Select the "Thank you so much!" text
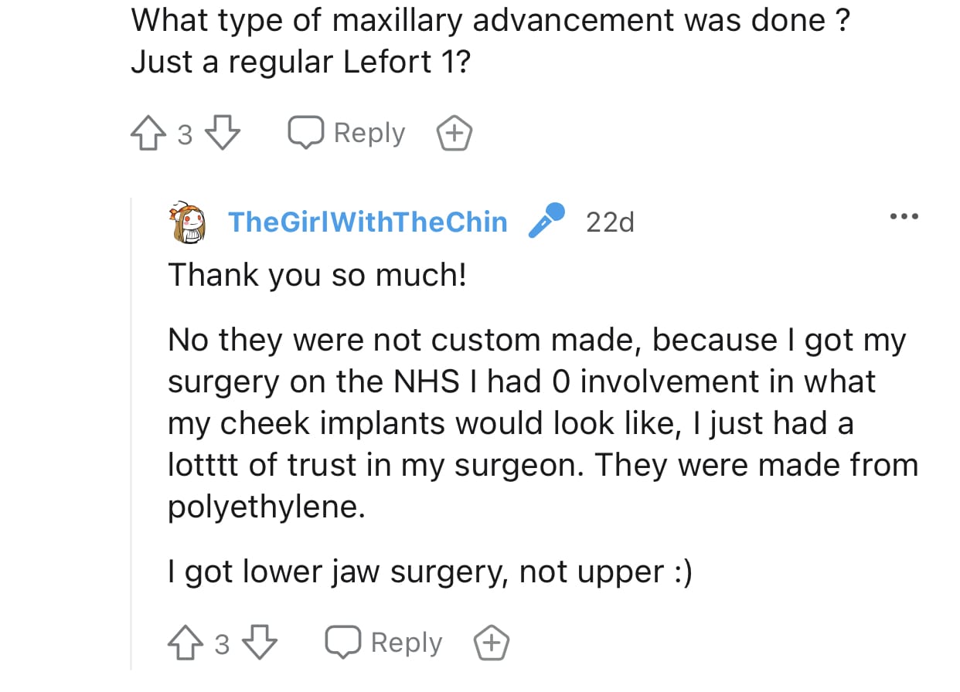Screen dimensions: 960x692 [318, 275]
